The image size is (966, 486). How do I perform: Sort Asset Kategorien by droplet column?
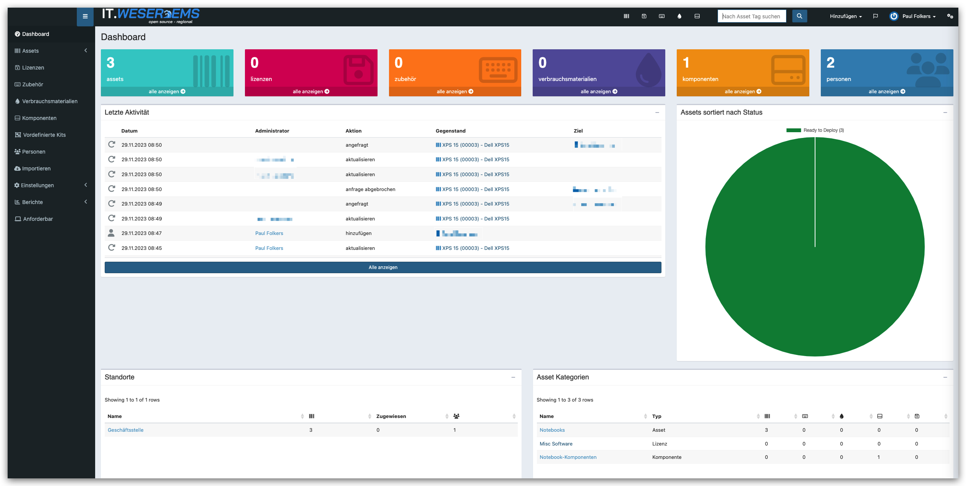(x=841, y=416)
